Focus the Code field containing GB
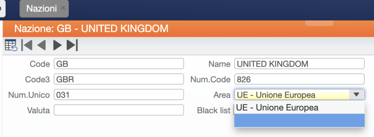Image resolution: width=374 pixels, height=137 pixels. [119, 64]
